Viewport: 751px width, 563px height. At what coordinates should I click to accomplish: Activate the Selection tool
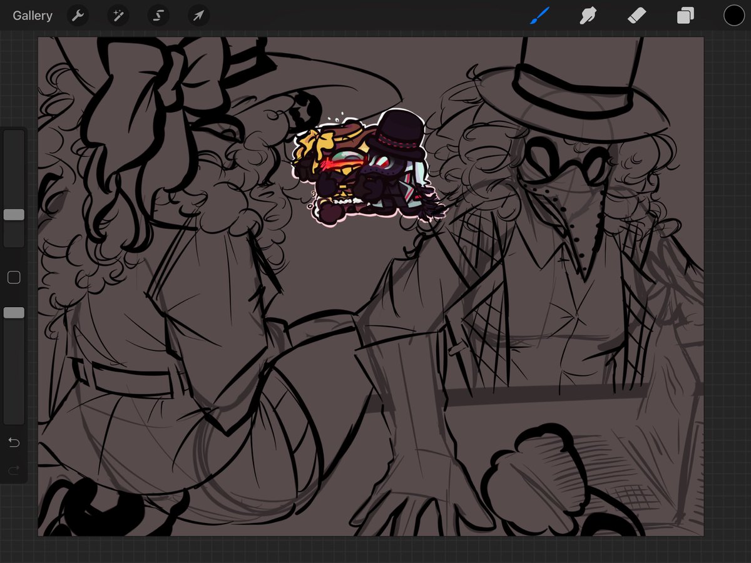[x=158, y=16]
